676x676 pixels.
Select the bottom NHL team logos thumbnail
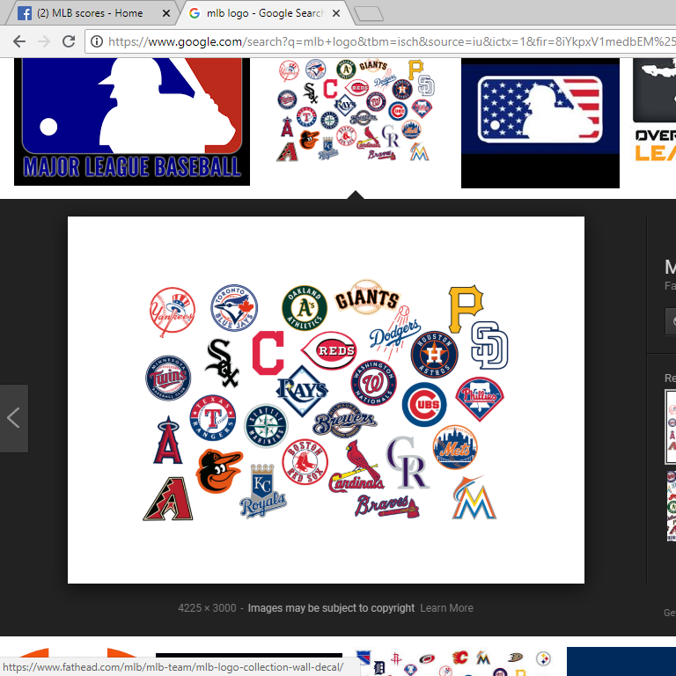(454, 661)
